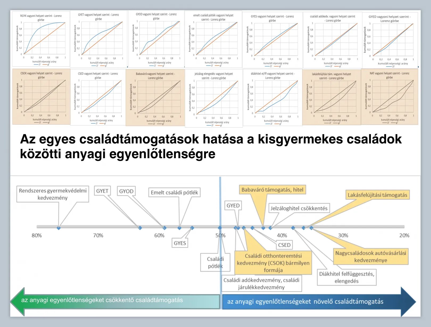
Task: Select the GYES Lorenz görbe chart
Action: pos(272,40)
